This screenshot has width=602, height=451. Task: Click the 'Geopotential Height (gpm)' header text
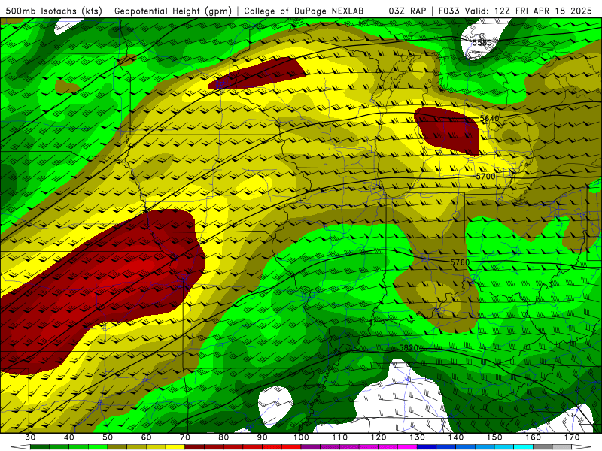coord(174,11)
